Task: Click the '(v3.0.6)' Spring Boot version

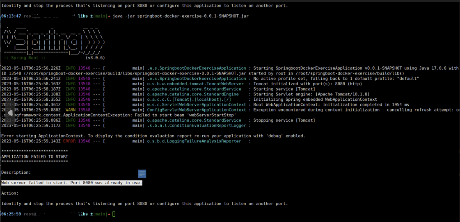Action: click(x=95, y=58)
